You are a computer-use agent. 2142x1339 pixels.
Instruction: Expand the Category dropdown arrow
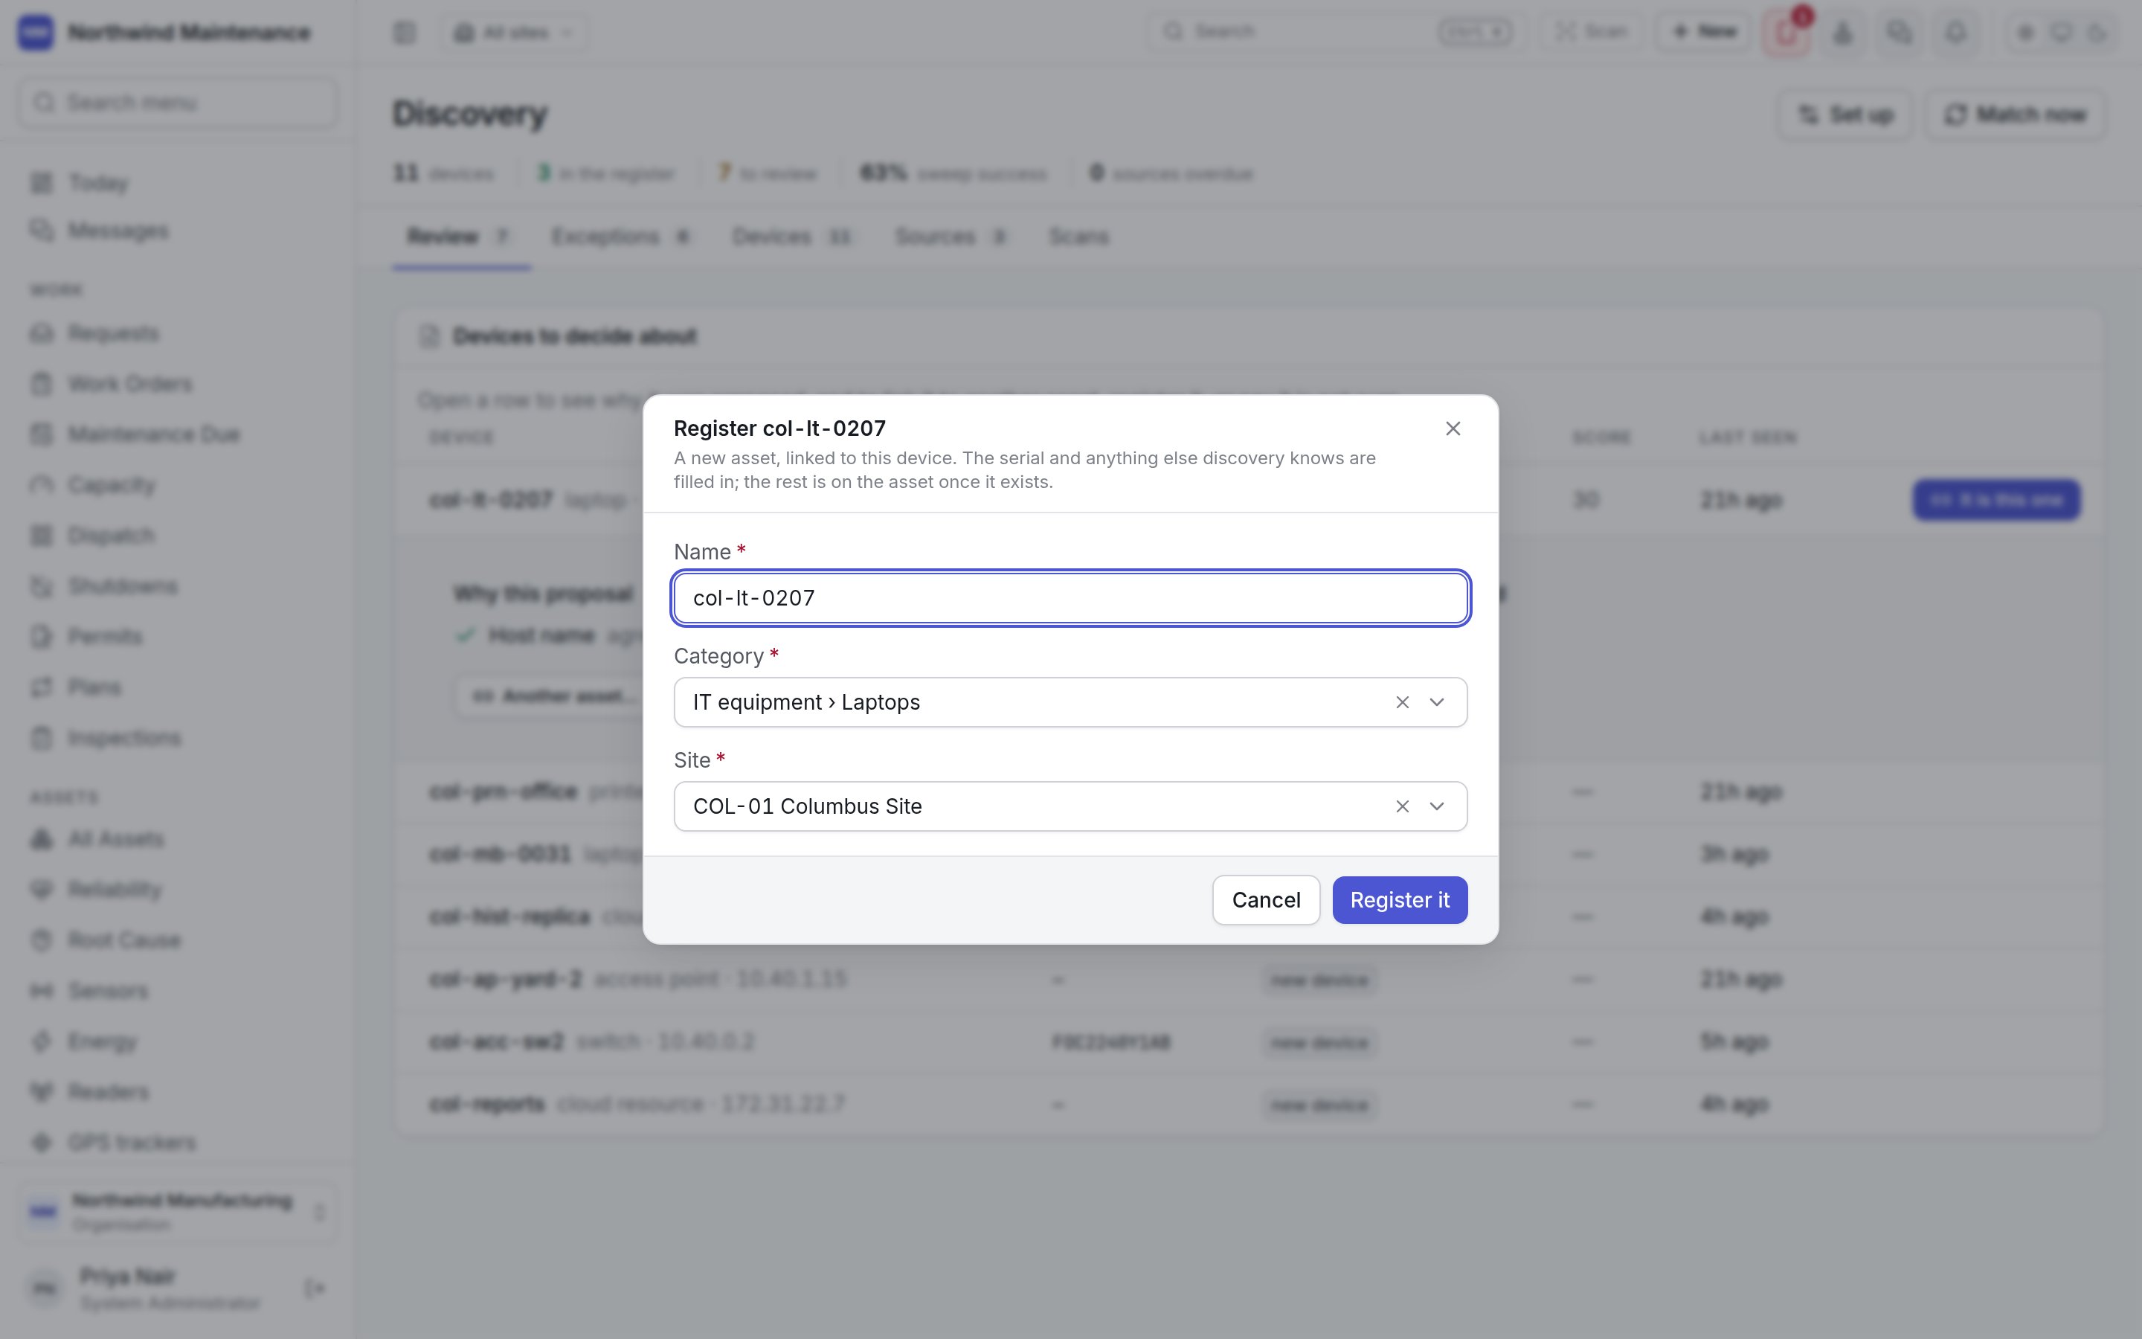[1437, 702]
